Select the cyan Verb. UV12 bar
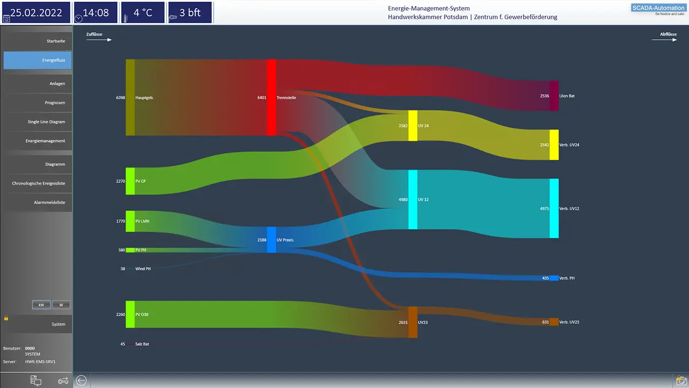Screen dimensions: 689x388 tap(554, 208)
